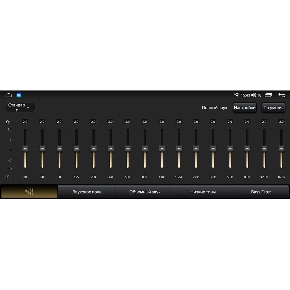Select the Q value above 500 Hz band
Image resolution: width=290 pixels, height=290 pixels.
coord(127,122)
